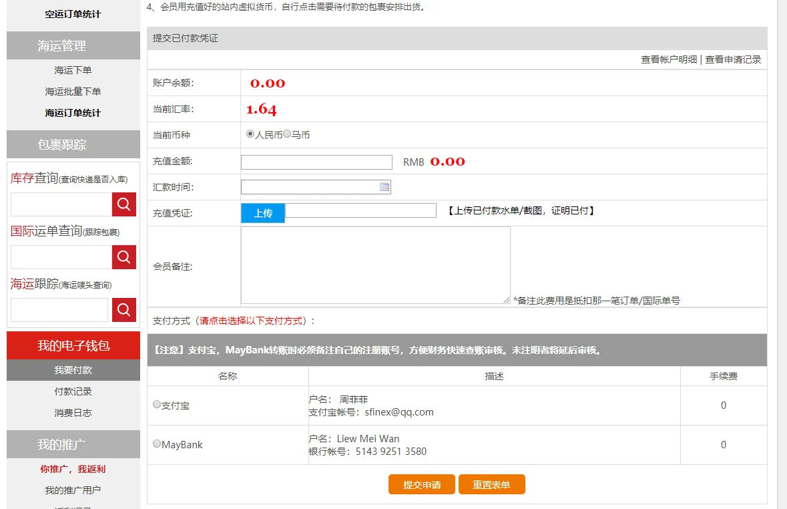Click the 库存查询 search magnifier icon

123,204
